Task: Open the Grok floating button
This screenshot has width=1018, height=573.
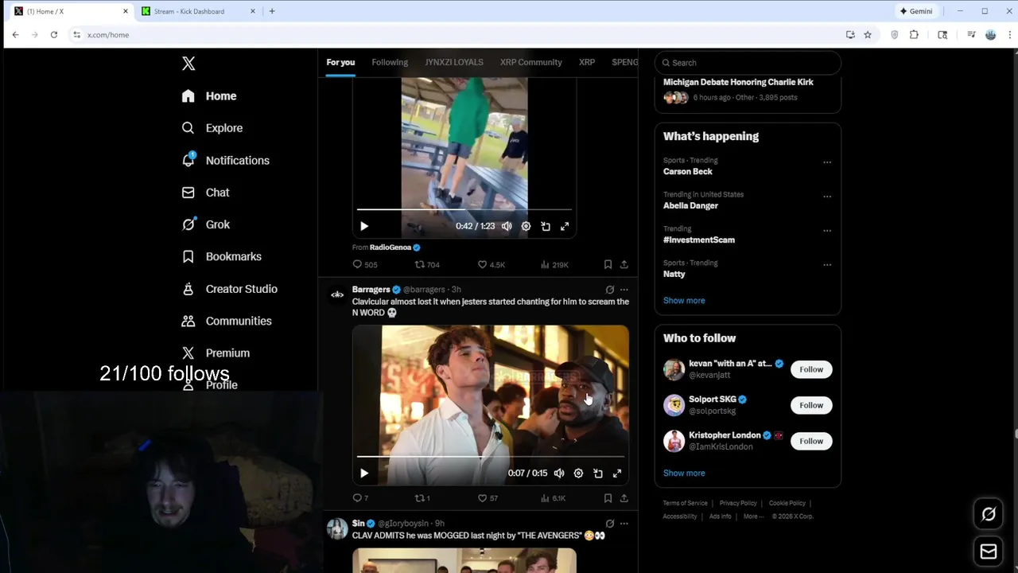Action: (989, 514)
